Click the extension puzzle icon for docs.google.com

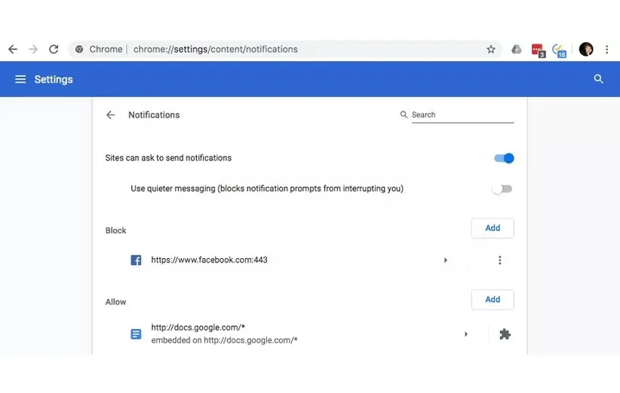click(505, 334)
